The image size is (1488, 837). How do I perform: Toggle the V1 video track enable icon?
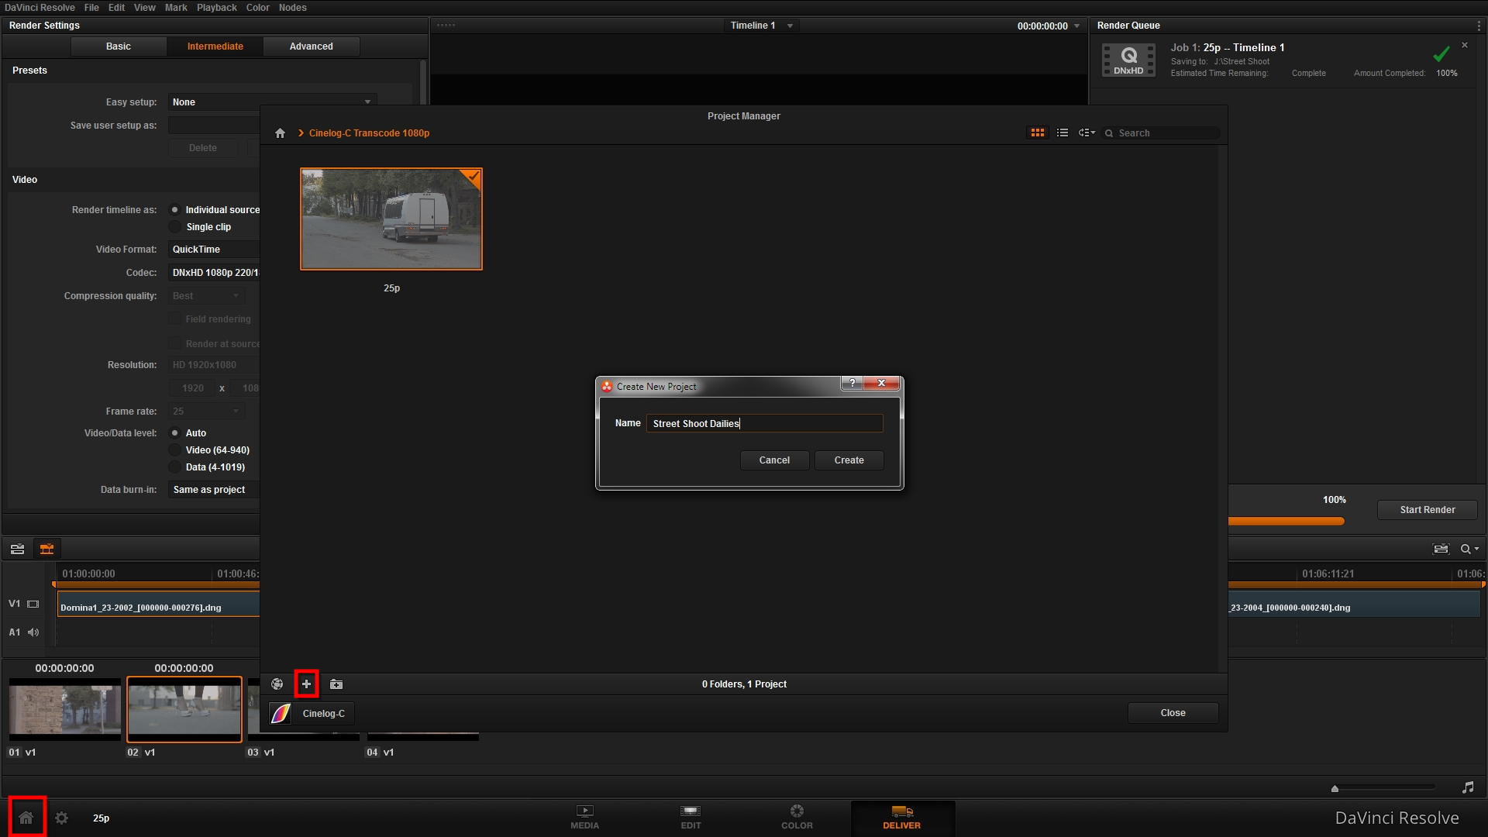[x=33, y=604]
